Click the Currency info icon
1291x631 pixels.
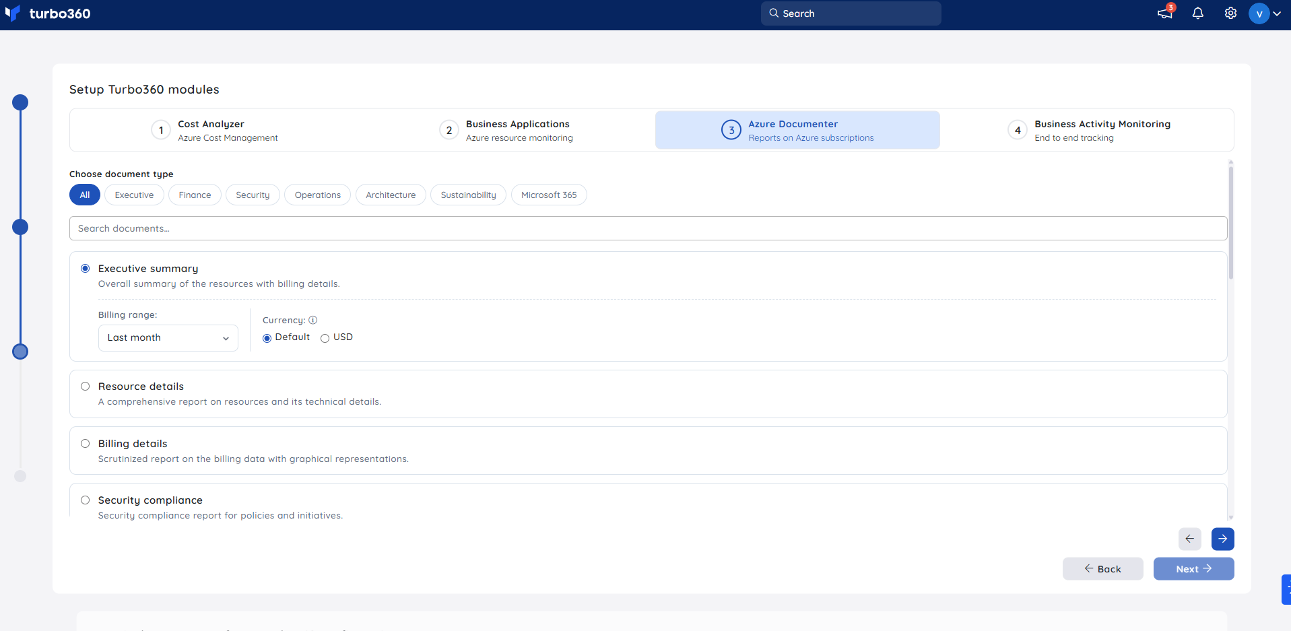coord(312,320)
